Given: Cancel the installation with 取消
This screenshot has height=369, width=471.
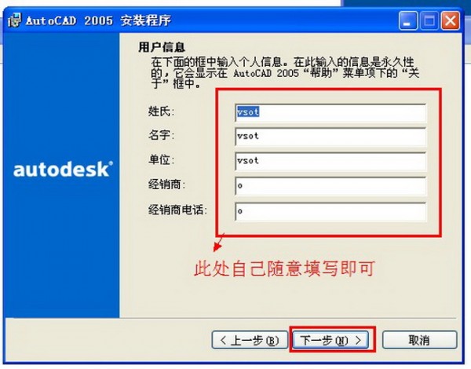Looking at the screenshot, I should [419, 340].
